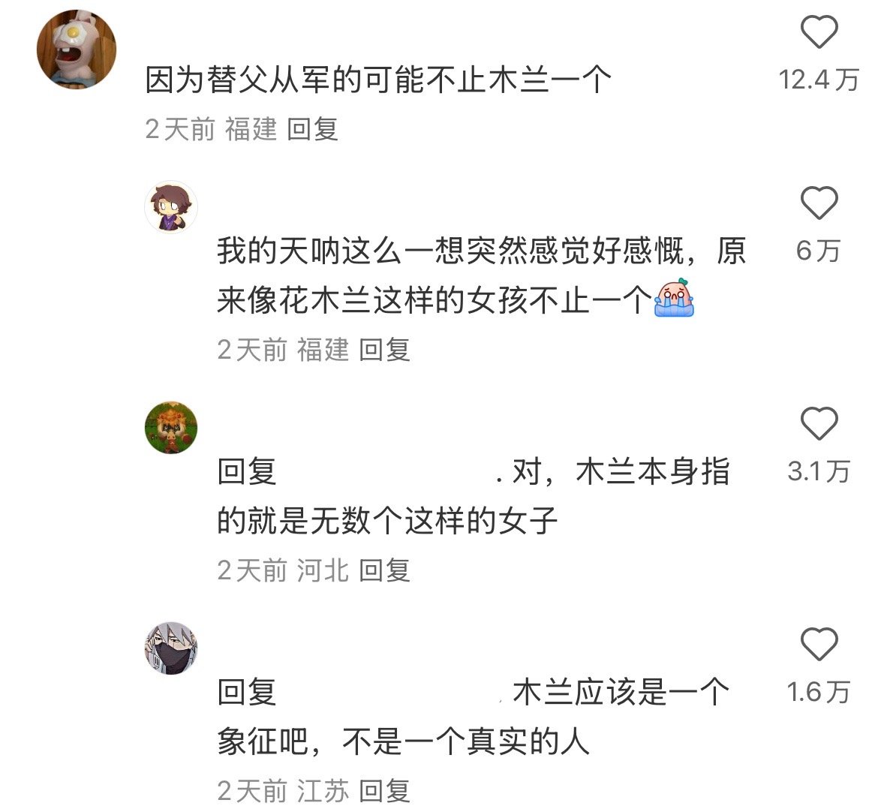Tap the 1.6万 like count
The height and width of the screenshot is (809, 878).
[x=819, y=692]
